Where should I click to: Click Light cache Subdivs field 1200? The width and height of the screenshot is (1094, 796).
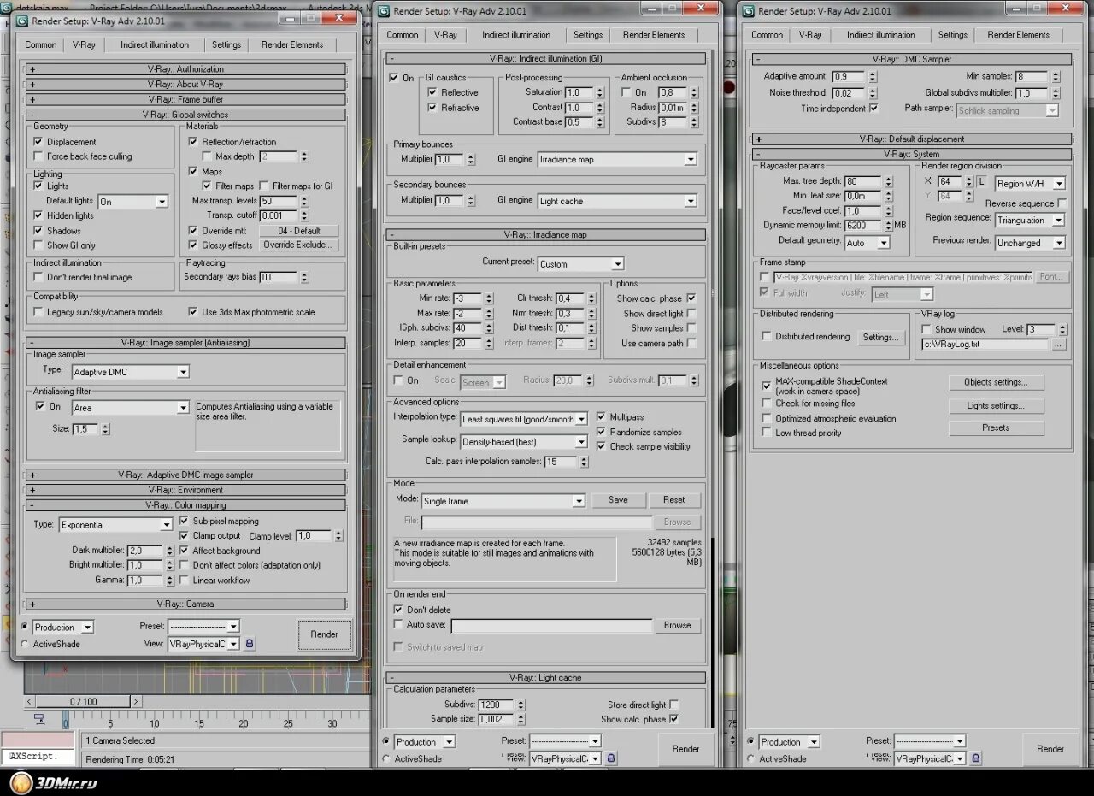click(496, 705)
